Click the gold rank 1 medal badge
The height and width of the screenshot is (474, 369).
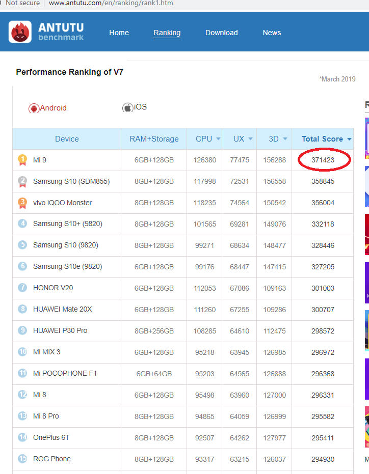[x=22, y=160]
